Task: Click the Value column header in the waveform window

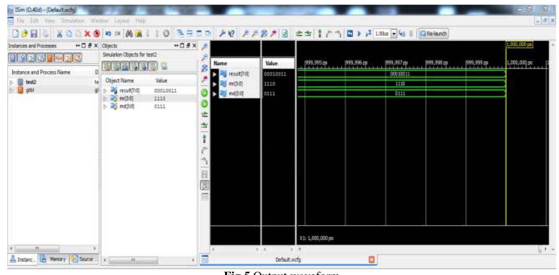Action: pyautogui.click(x=278, y=63)
